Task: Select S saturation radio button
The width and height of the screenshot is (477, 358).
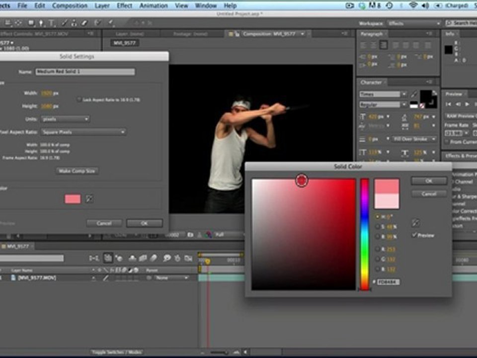Action: click(x=378, y=227)
